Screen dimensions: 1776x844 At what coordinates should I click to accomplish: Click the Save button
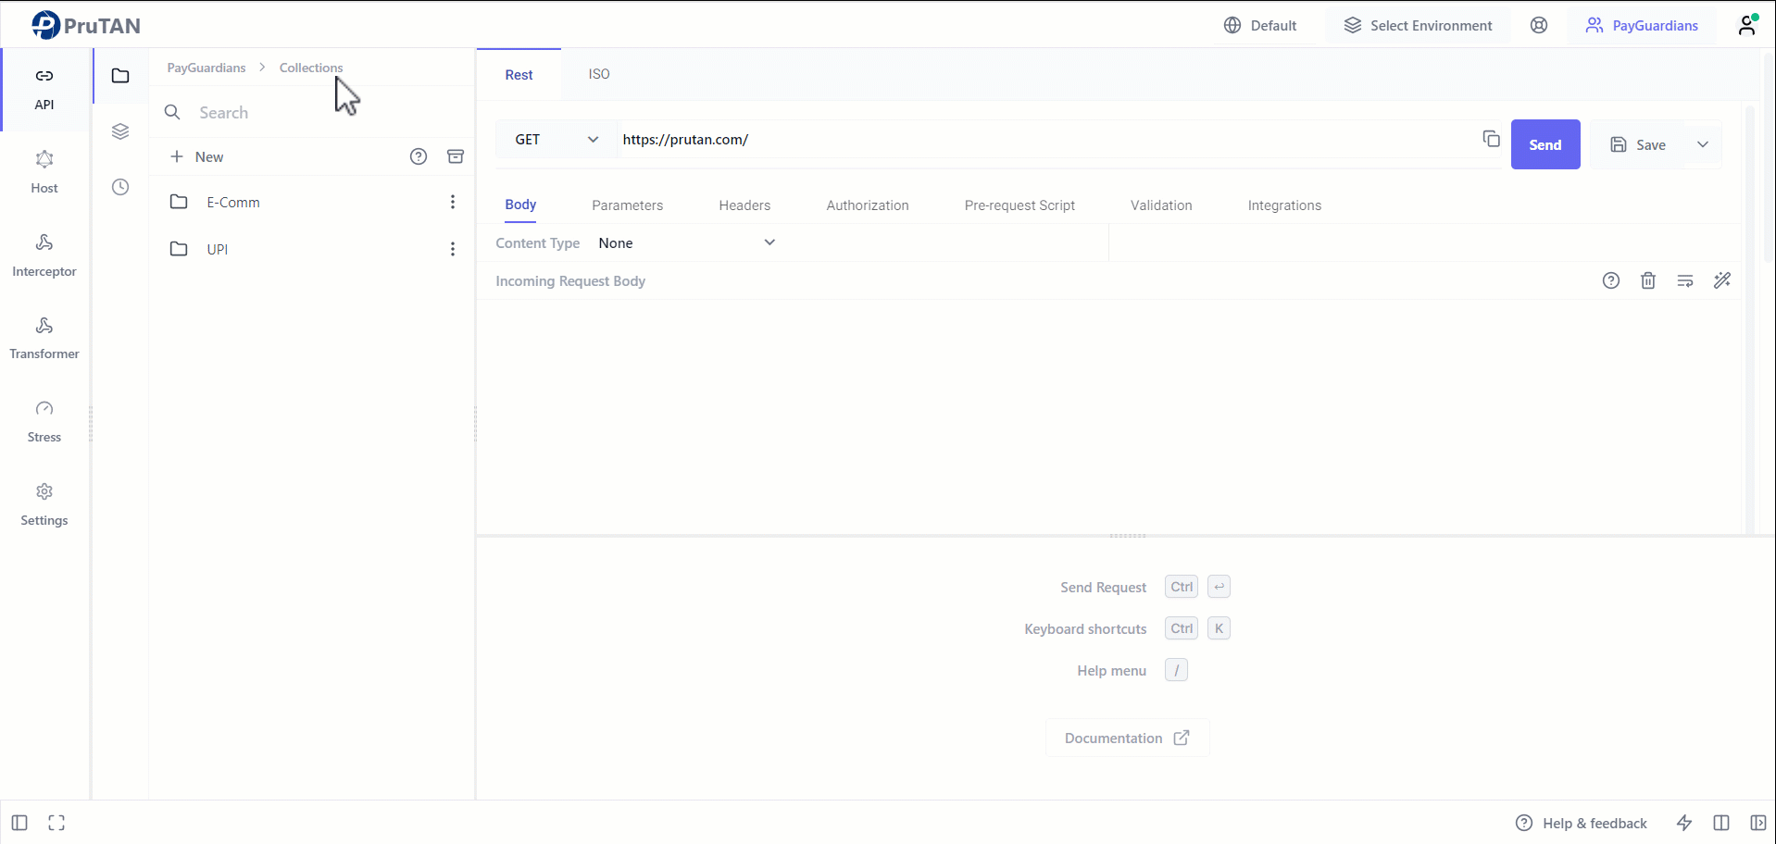(x=1638, y=144)
